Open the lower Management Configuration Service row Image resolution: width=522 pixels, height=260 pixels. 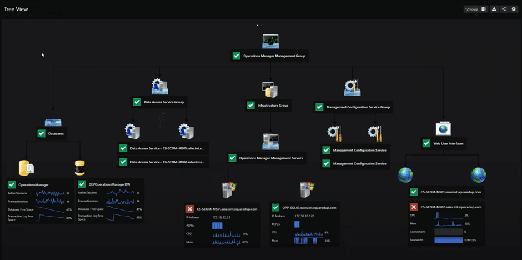pos(355,164)
